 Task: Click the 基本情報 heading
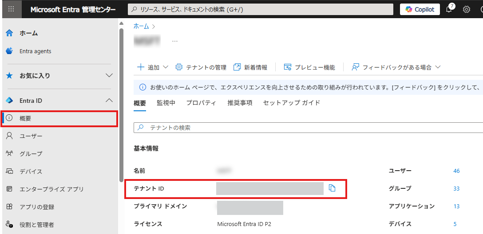(x=146, y=148)
